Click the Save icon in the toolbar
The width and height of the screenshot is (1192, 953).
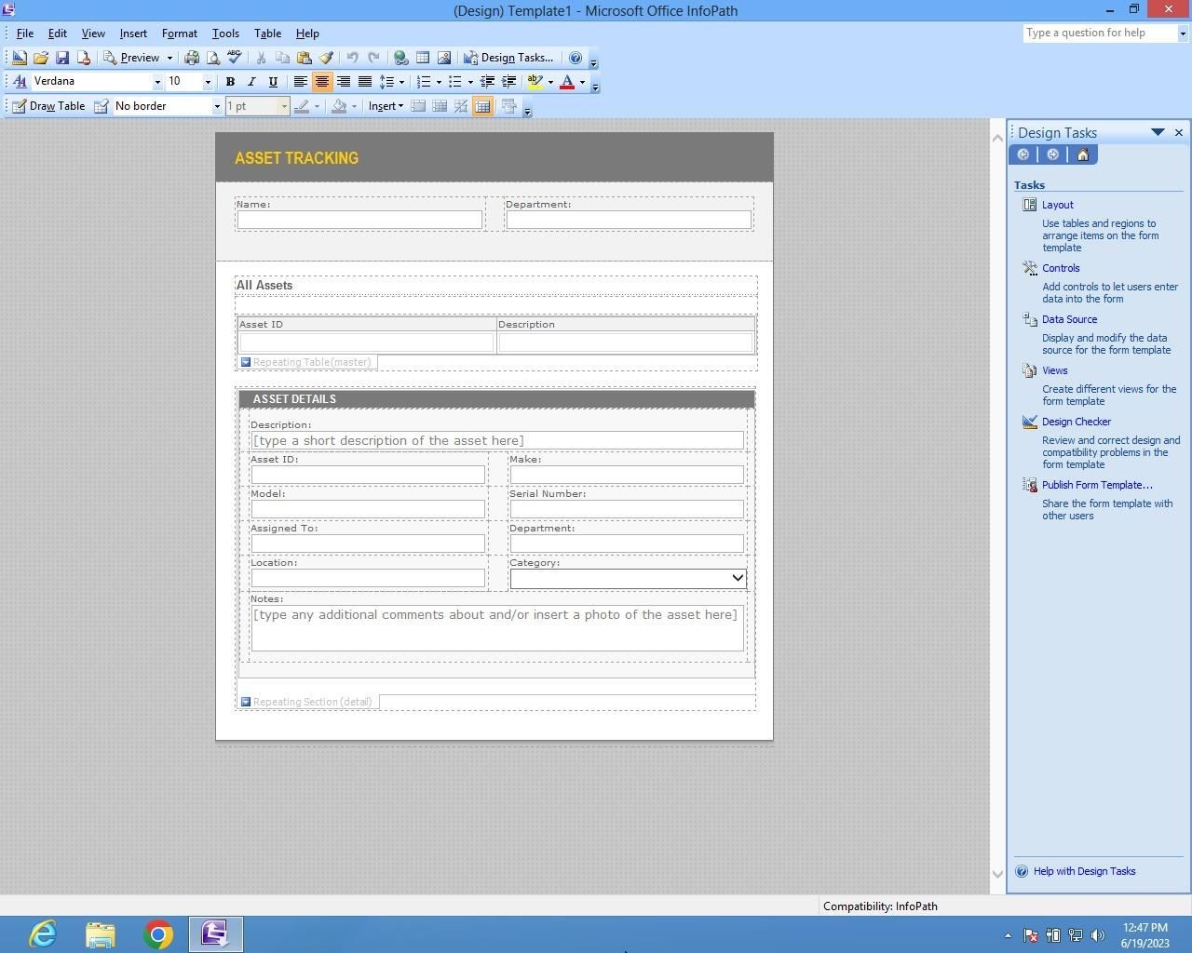62,58
